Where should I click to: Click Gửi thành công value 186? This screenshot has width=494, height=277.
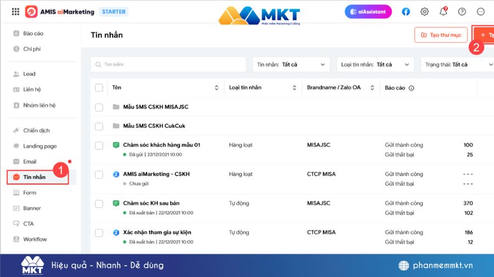tap(469, 233)
